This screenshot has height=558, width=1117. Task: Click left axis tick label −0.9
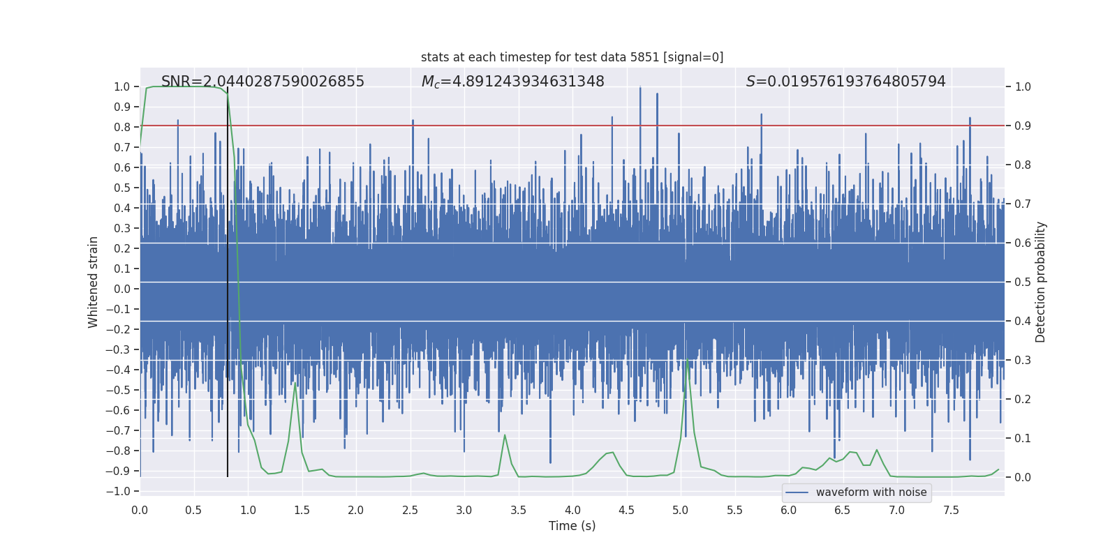click(118, 472)
